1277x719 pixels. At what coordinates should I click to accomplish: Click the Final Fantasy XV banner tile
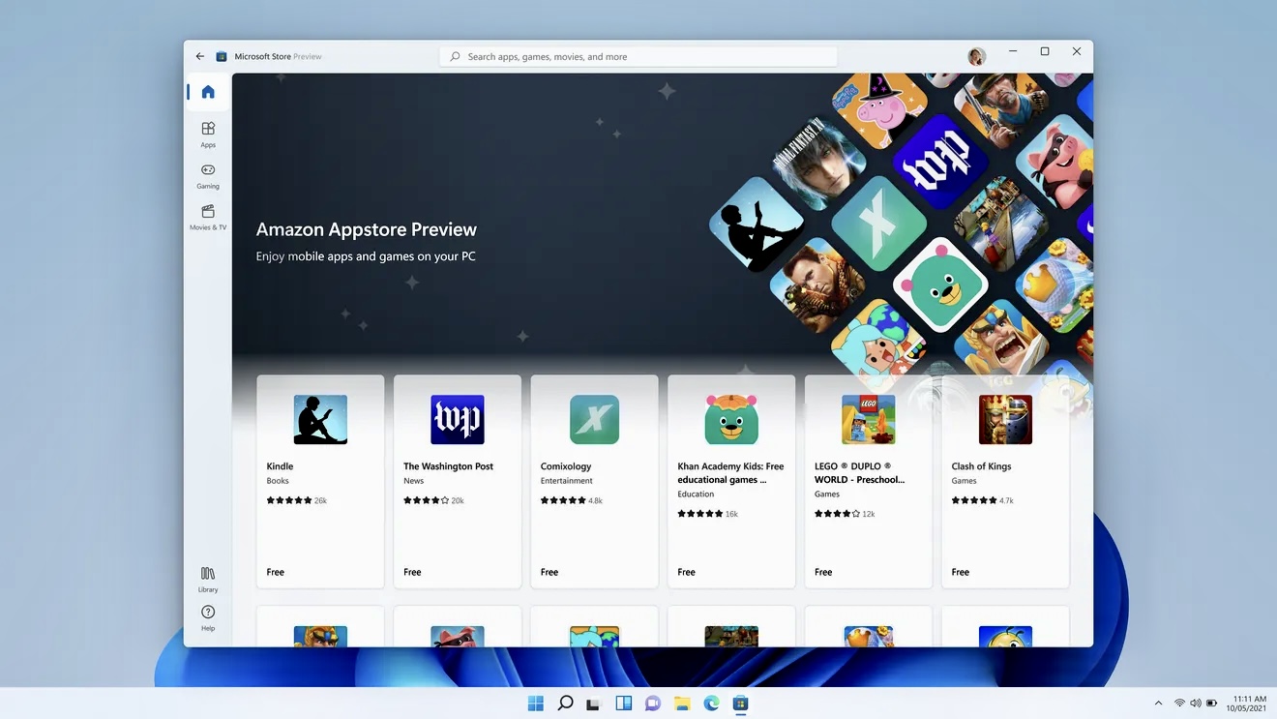click(x=818, y=162)
